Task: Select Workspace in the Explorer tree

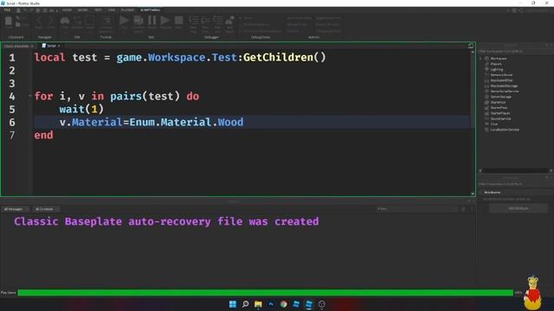Action: (x=499, y=59)
